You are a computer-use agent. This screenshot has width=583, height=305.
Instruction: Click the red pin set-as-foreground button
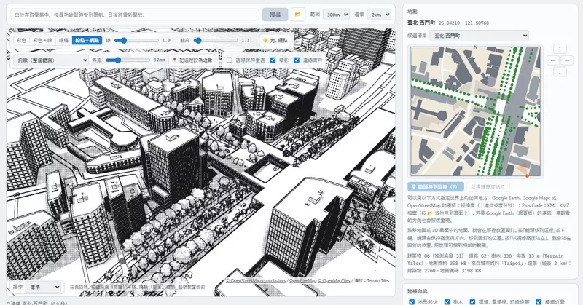click(192, 60)
